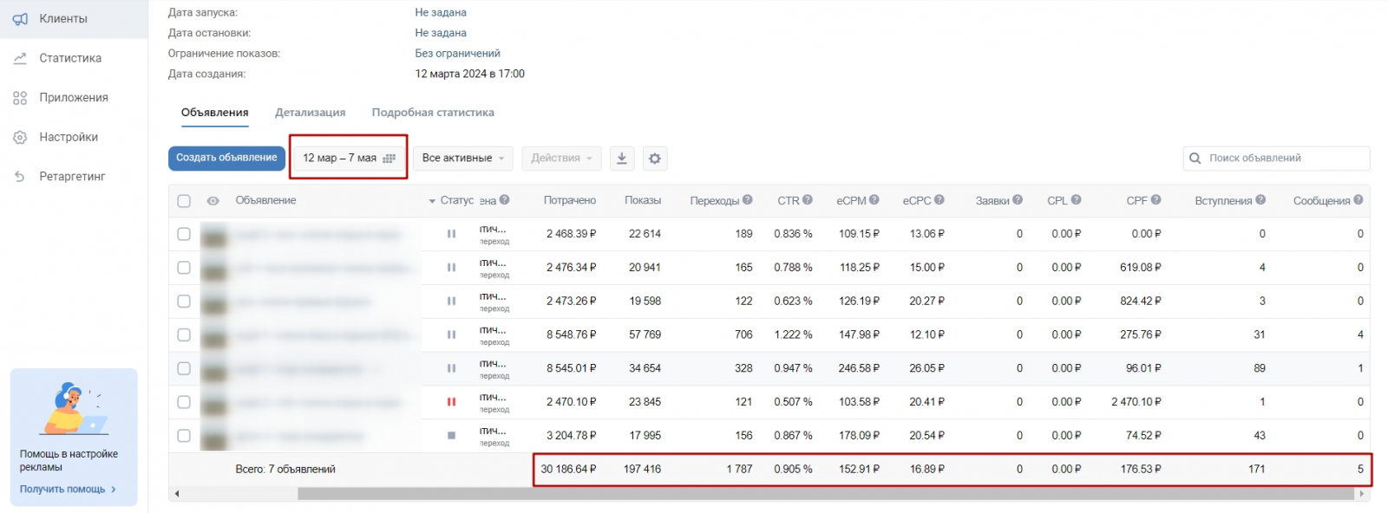Viewport: 1388px width, 513px height.
Task: Check the first ad row checkbox
Action: 184,234
